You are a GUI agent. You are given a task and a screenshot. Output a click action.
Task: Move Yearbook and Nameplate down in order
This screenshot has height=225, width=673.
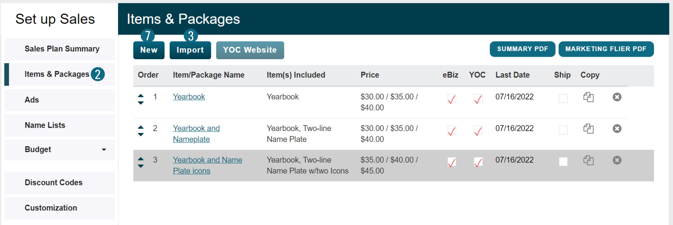coord(141,135)
